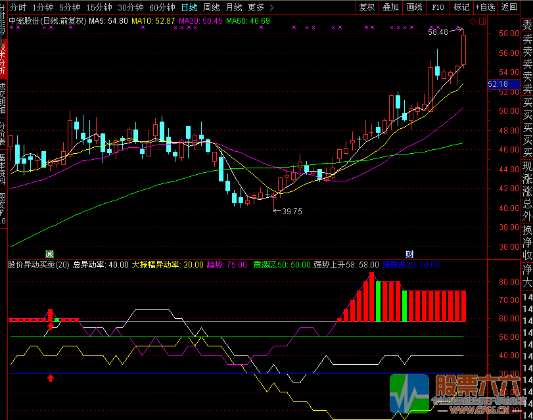Click the 震荡区50: 50.00 value
Image resolution: width=533 pixels, height=420 pixels.
(x=282, y=265)
